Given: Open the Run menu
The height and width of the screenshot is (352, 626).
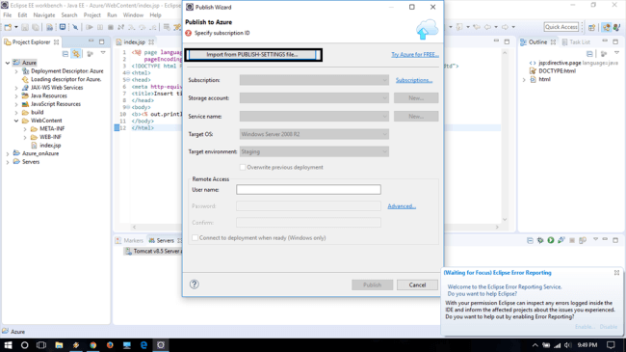Looking at the screenshot, I should pyautogui.click(x=112, y=15).
